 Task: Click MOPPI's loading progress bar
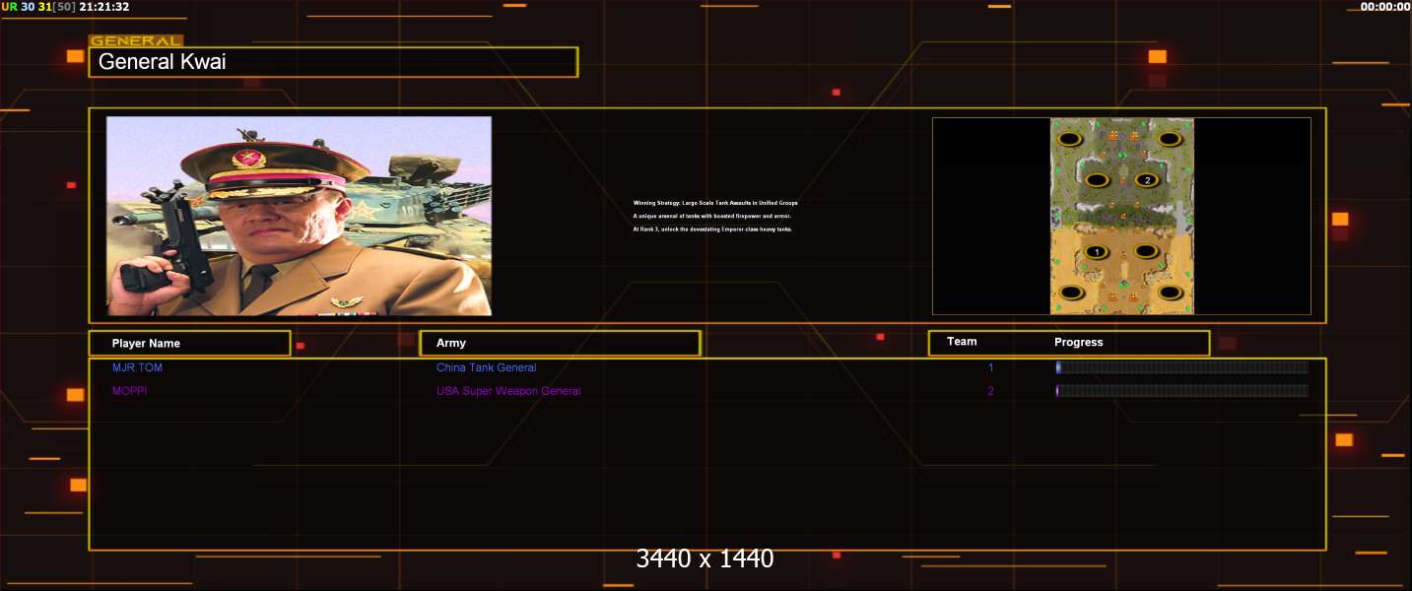[1181, 391]
